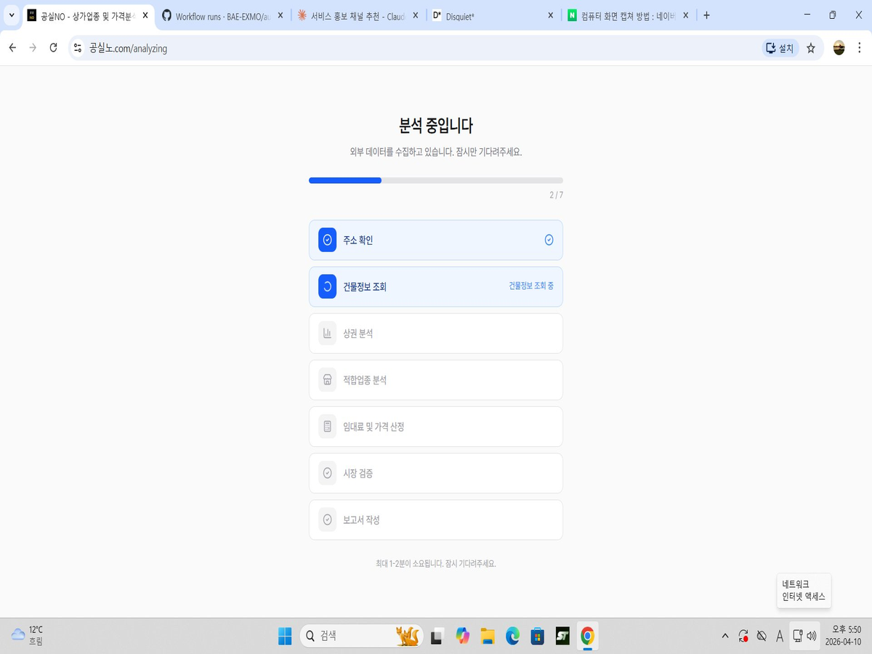Select the 임대료 및 가격 산정 step label
Image resolution: width=872 pixels, height=654 pixels.
pyautogui.click(x=374, y=427)
